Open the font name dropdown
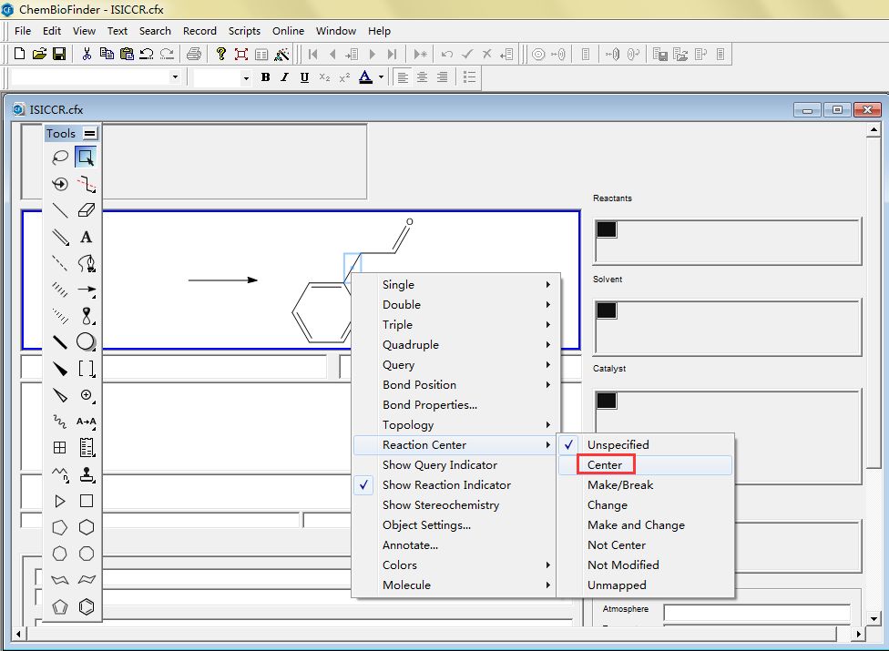This screenshot has width=889, height=651. point(175,77)
